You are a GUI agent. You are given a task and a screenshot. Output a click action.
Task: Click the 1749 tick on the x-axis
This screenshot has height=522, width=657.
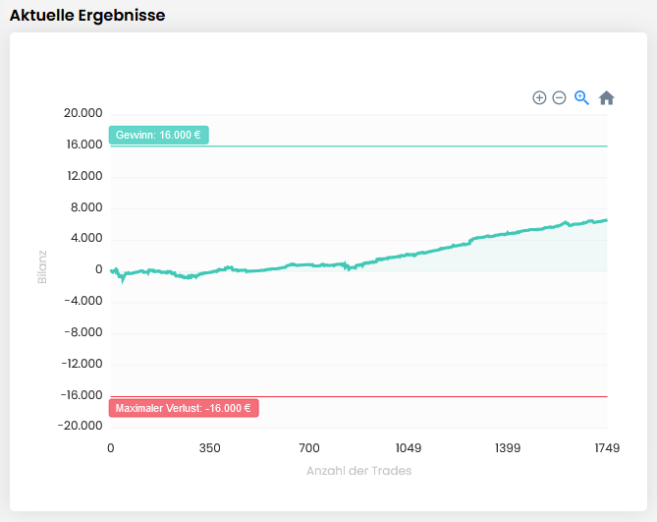[607, 448]
